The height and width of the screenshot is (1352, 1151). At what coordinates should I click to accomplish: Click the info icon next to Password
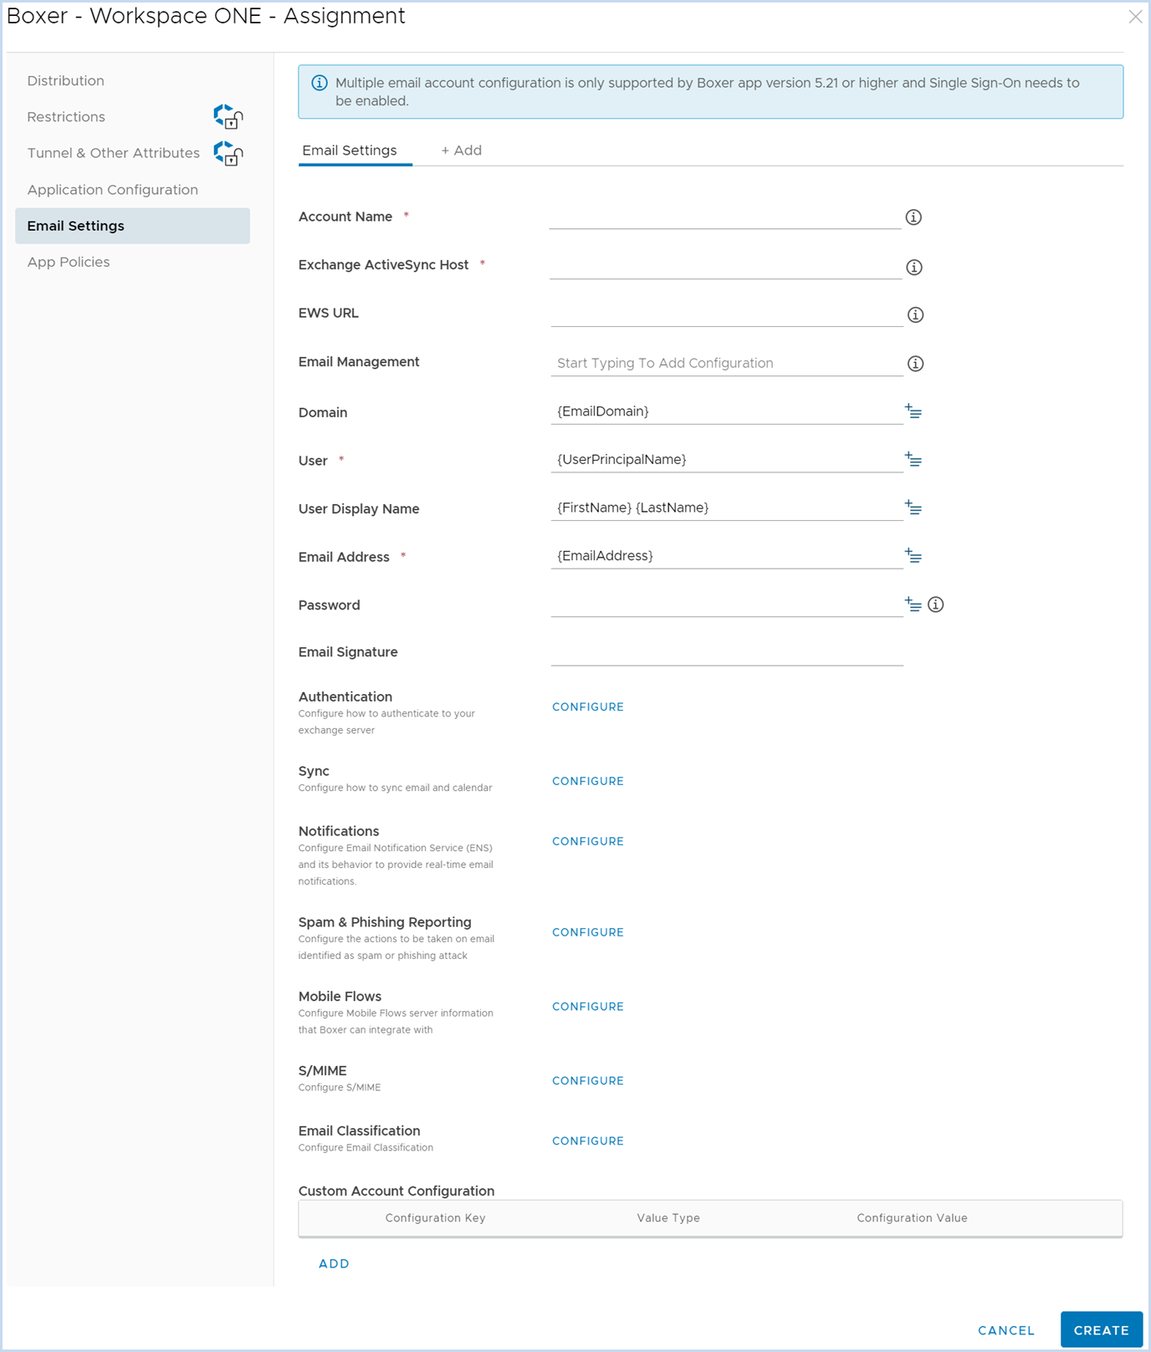click(x=936, y=605)
